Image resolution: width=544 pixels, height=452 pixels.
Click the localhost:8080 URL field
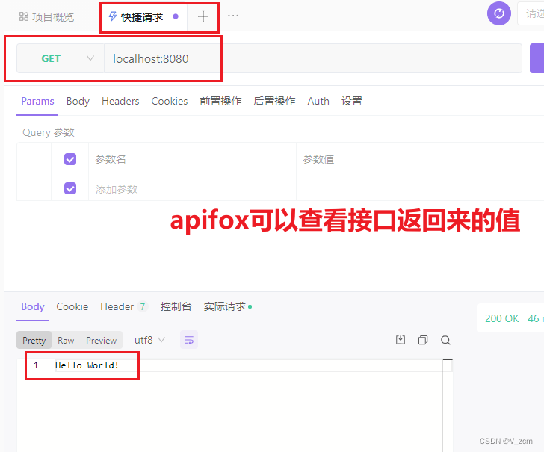pos(313,58)
